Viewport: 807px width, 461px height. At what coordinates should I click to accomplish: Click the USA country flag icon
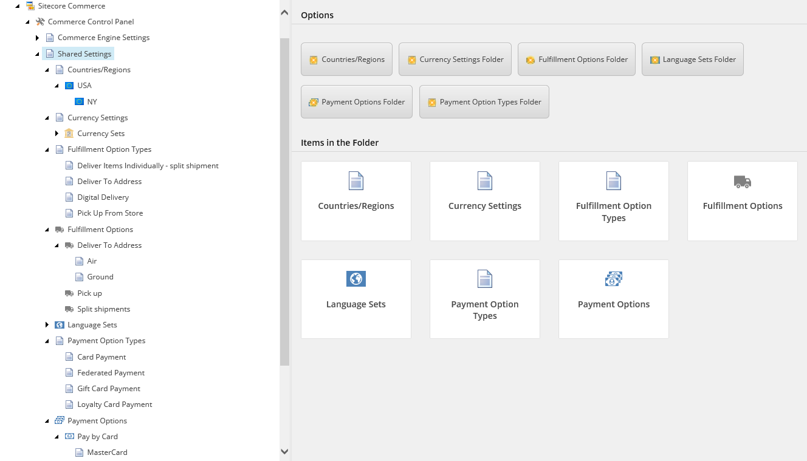69,86
